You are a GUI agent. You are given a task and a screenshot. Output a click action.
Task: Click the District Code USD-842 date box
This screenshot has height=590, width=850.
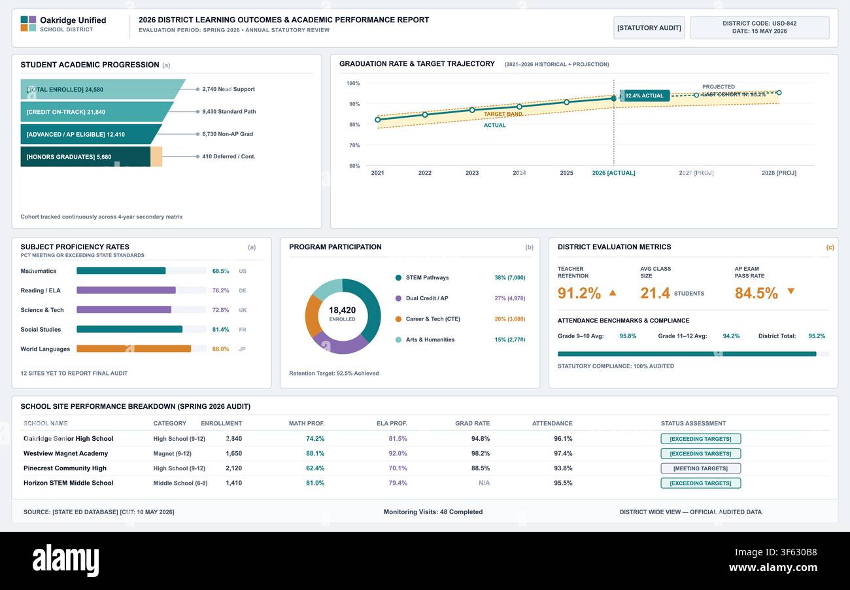point(760,27)
